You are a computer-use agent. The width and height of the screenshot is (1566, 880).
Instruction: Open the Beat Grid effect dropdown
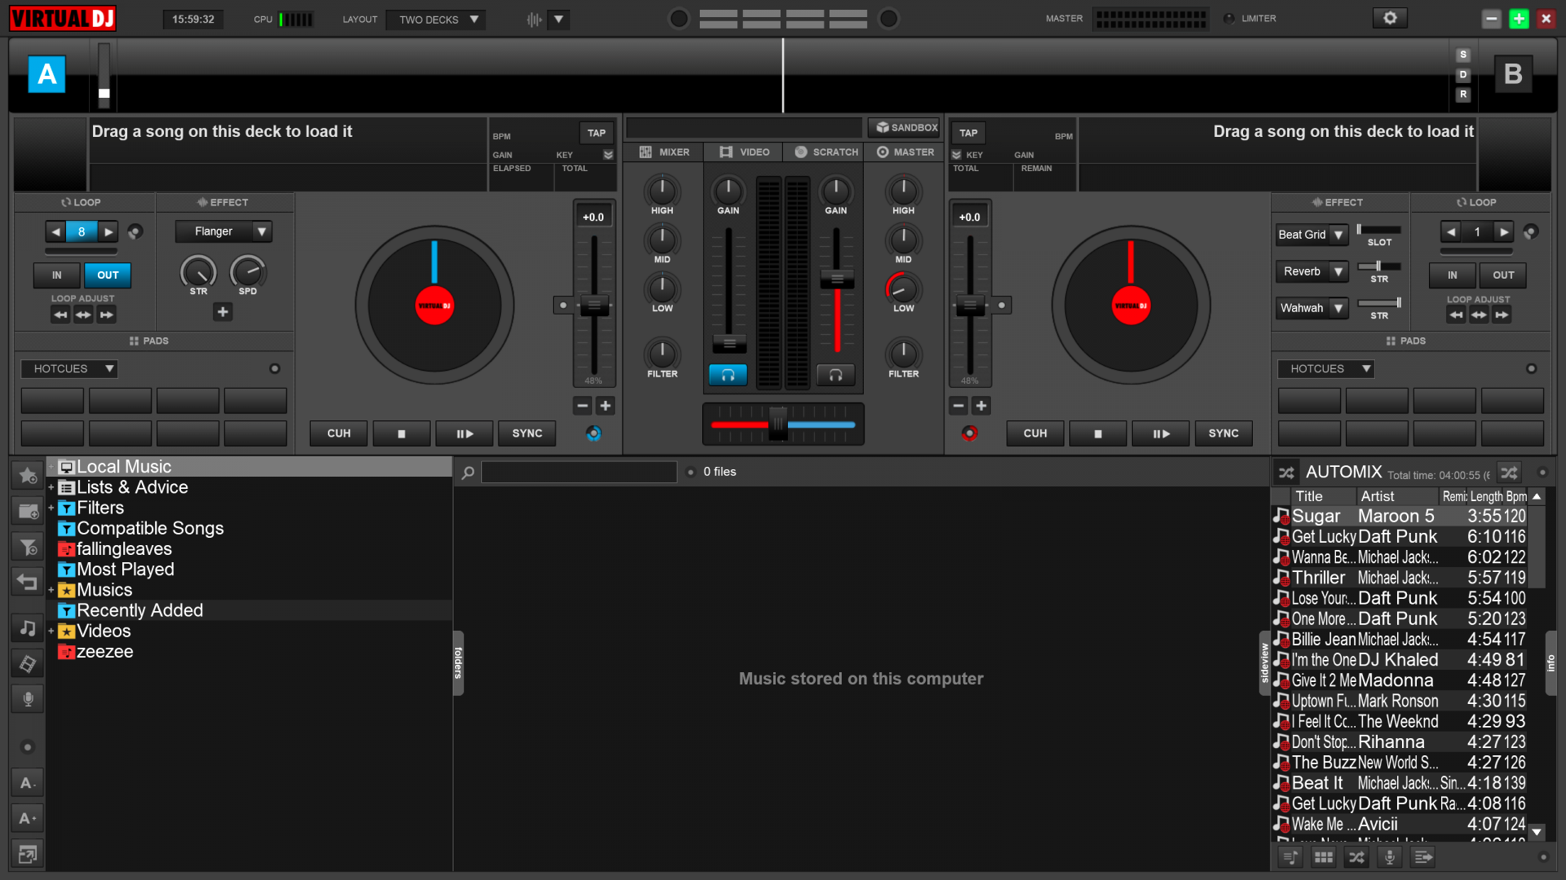1312,235
